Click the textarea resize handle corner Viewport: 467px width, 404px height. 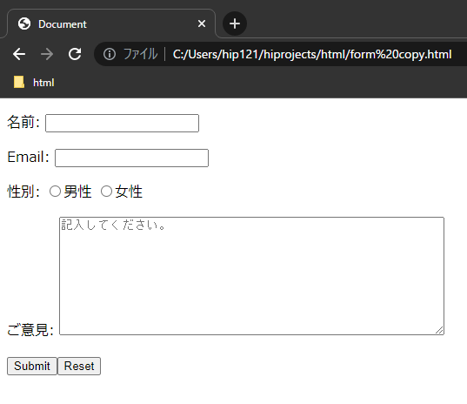pyautogui.click(x=439, y=330)
